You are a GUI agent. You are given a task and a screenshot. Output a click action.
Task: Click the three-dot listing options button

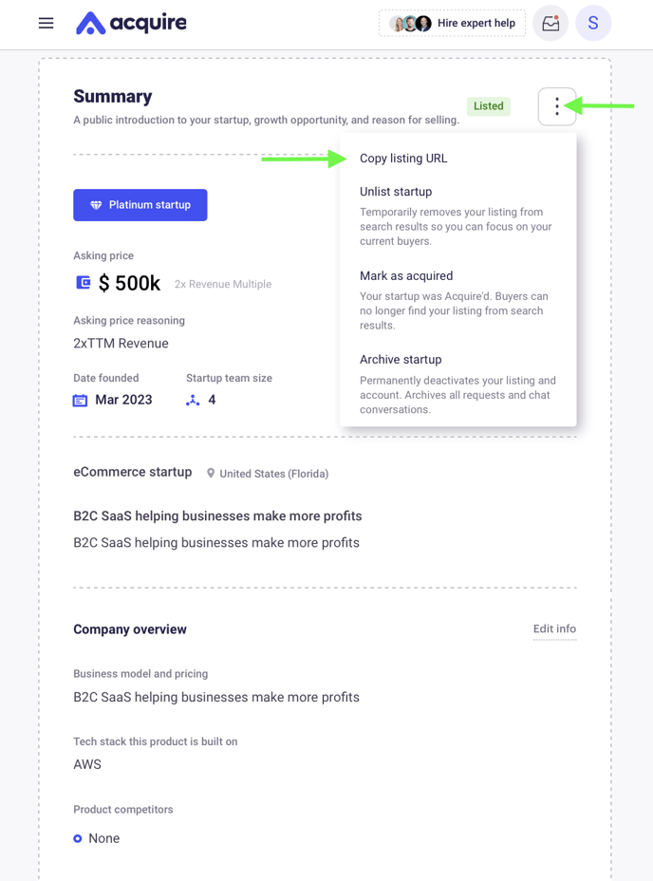557,106
